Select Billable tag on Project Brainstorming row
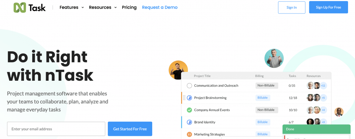355x139 pixels. [x=263, y=98]
